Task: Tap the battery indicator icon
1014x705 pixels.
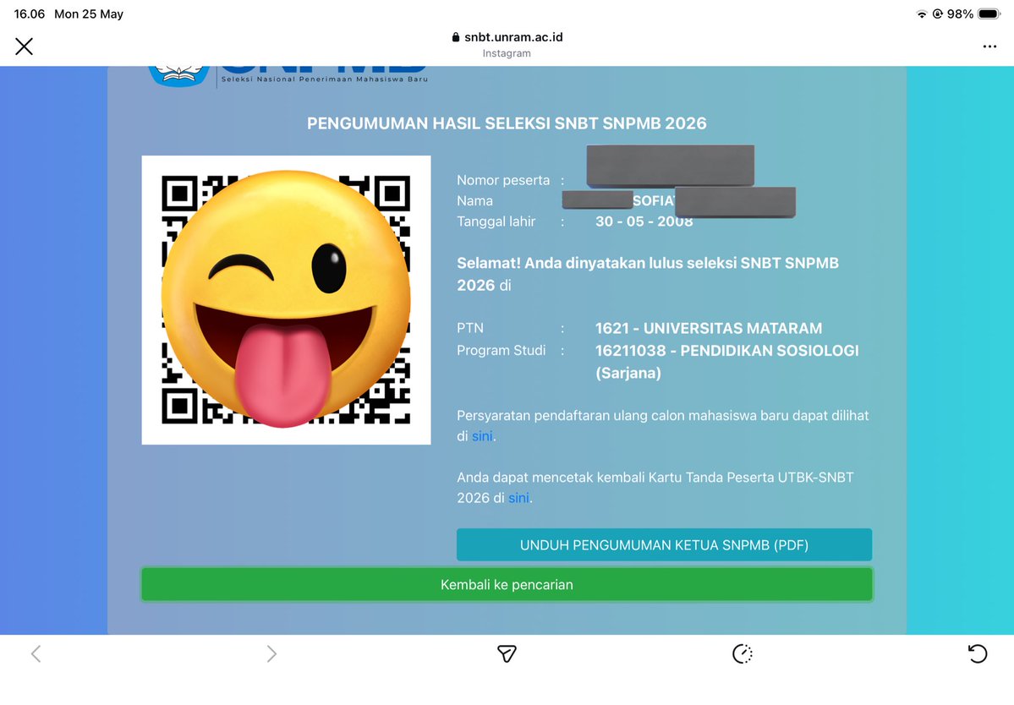Action: point(989,14)
